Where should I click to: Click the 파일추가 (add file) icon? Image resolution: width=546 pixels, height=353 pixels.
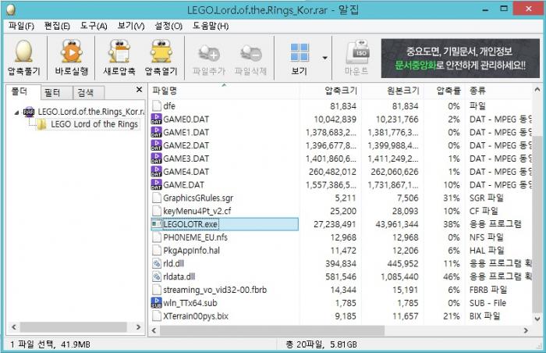[x=209, y=53]
